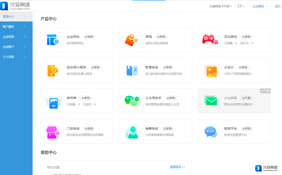Click 去开通 button for 企业邮箱
Viewport: 282px width, 175px height.
(x=247, y=98)
